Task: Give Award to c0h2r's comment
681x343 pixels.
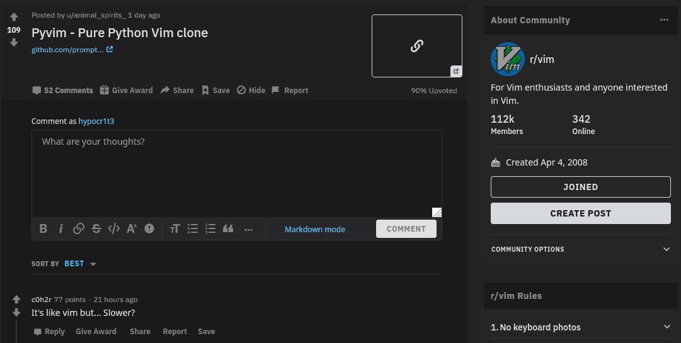Action: (96, 331)
